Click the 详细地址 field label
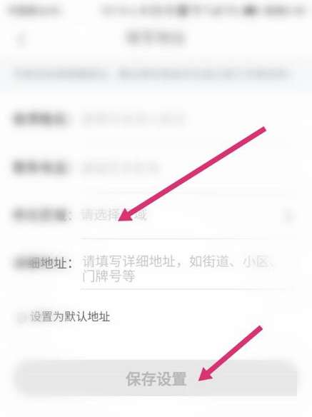Image resolution: width=312 pixels, height=417 pixels. pyautogui.click(x=43, y=263)
